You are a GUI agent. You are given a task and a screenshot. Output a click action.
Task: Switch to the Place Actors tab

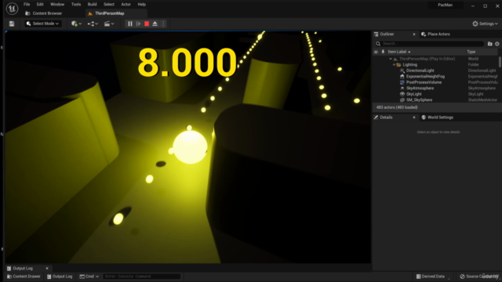[436, 34]
